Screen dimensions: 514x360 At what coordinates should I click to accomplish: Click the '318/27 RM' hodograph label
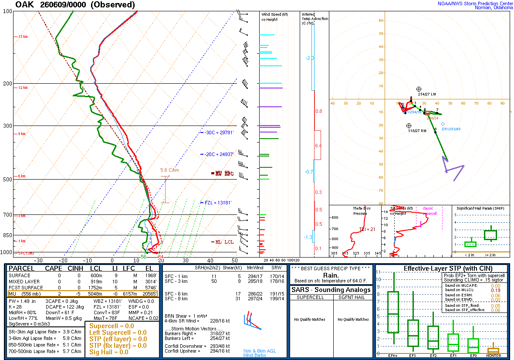click(x=417, y=131)
